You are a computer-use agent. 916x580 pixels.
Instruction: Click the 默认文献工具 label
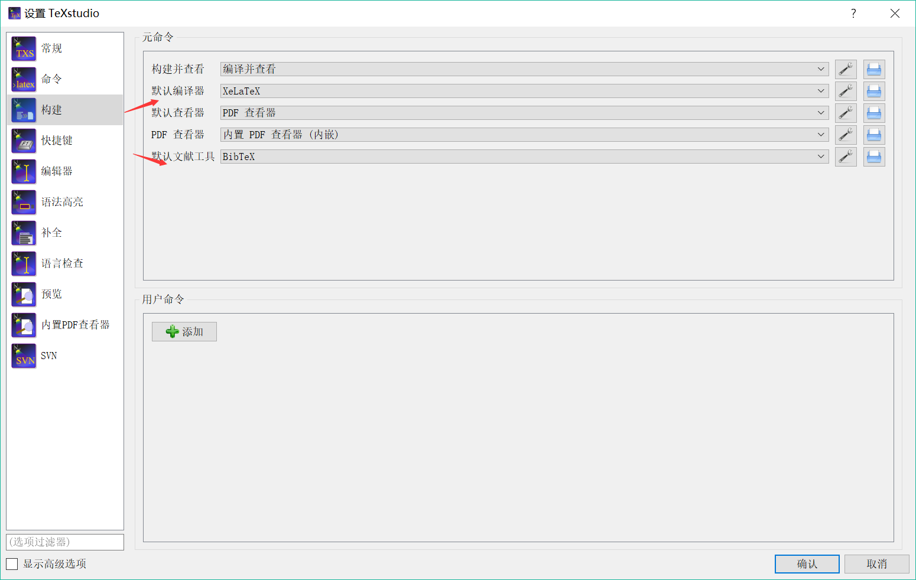(183, 157)
